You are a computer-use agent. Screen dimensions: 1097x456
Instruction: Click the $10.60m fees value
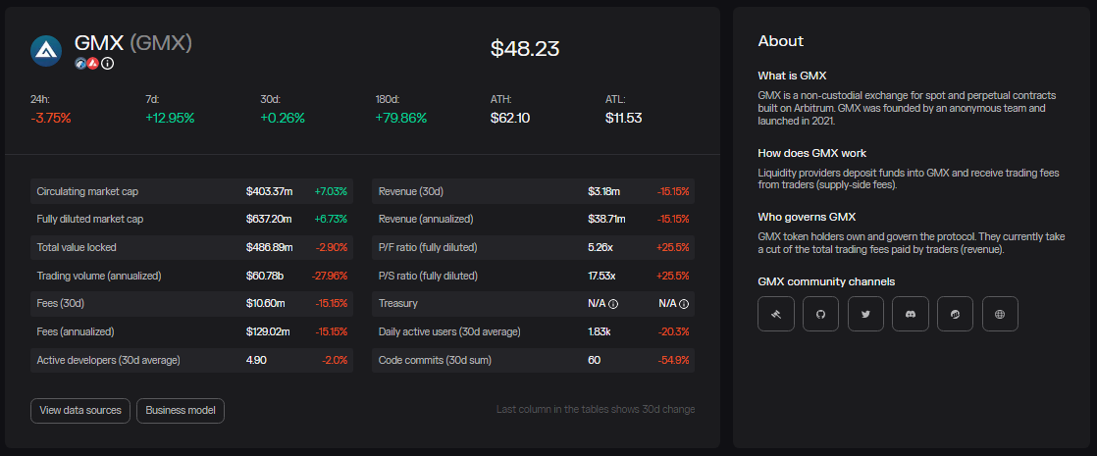tap(267, 304)
